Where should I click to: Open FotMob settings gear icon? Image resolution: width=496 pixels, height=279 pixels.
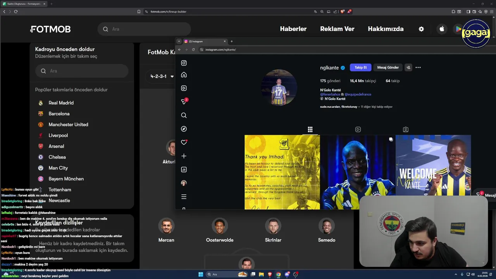pos(421,29)
